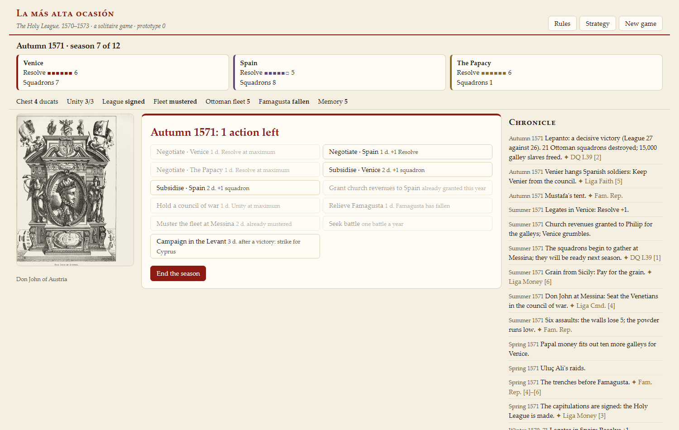
Task: Open the Strategy guide
Action: (x=598, y=24)
